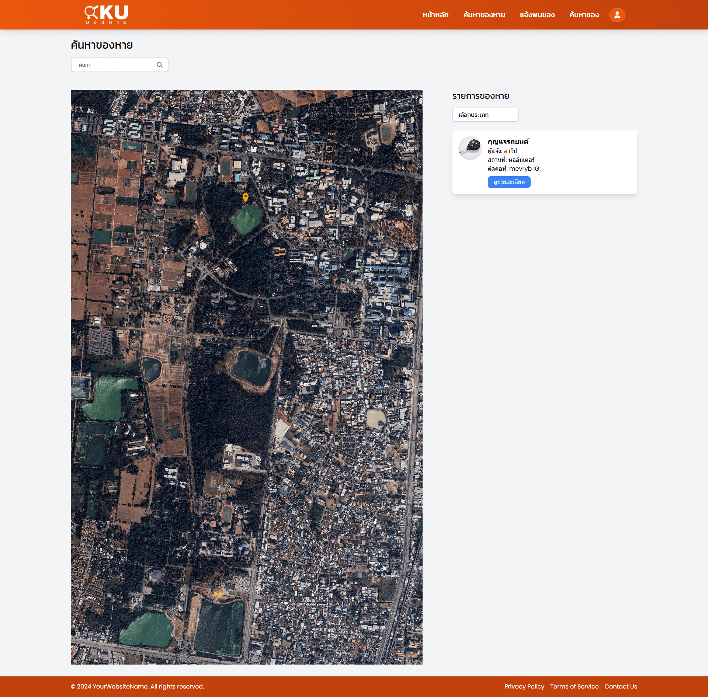Expand the เลือกประเภท dropdown
The width and height of the screenshot is (708, 697).
click(x=485, y=115)
